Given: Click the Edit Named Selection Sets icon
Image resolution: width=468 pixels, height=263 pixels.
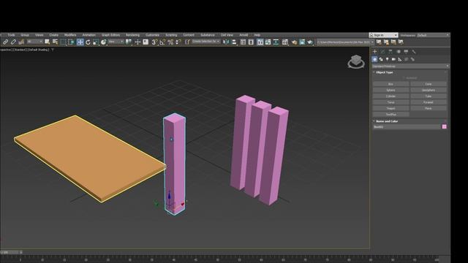Looking at the screenshot, I should pyautogui.click(x=187, y=42).
